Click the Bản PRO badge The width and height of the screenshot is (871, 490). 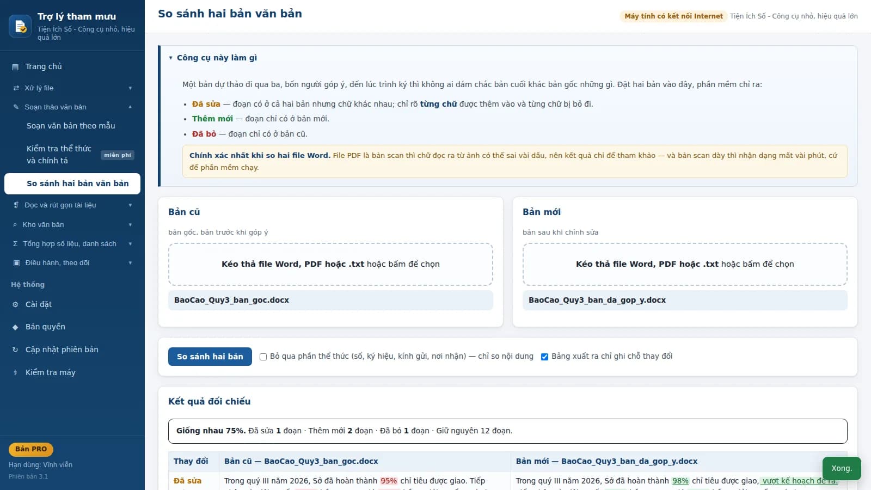31,449
